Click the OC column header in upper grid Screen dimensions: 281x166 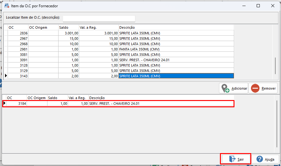tap(18, 27)
